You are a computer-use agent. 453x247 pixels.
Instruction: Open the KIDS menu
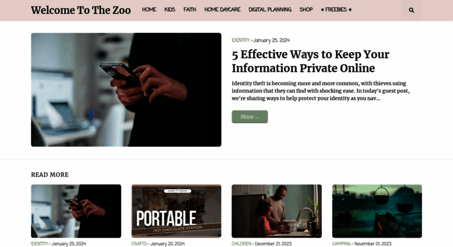click(x=170, y=9)
